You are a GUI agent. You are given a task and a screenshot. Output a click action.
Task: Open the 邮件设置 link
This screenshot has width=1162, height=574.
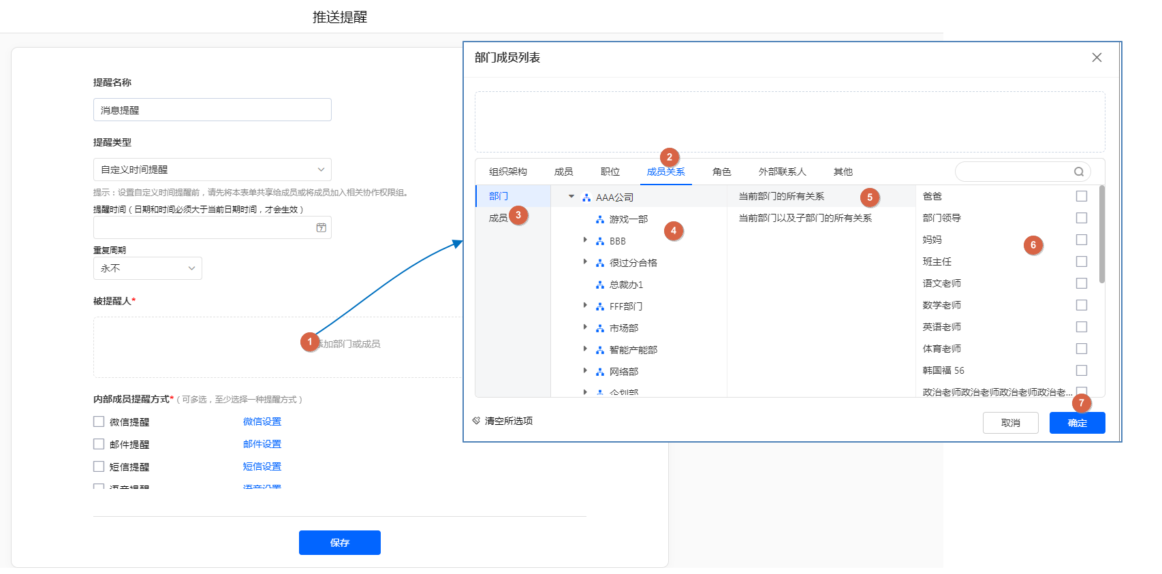point(262,444)
